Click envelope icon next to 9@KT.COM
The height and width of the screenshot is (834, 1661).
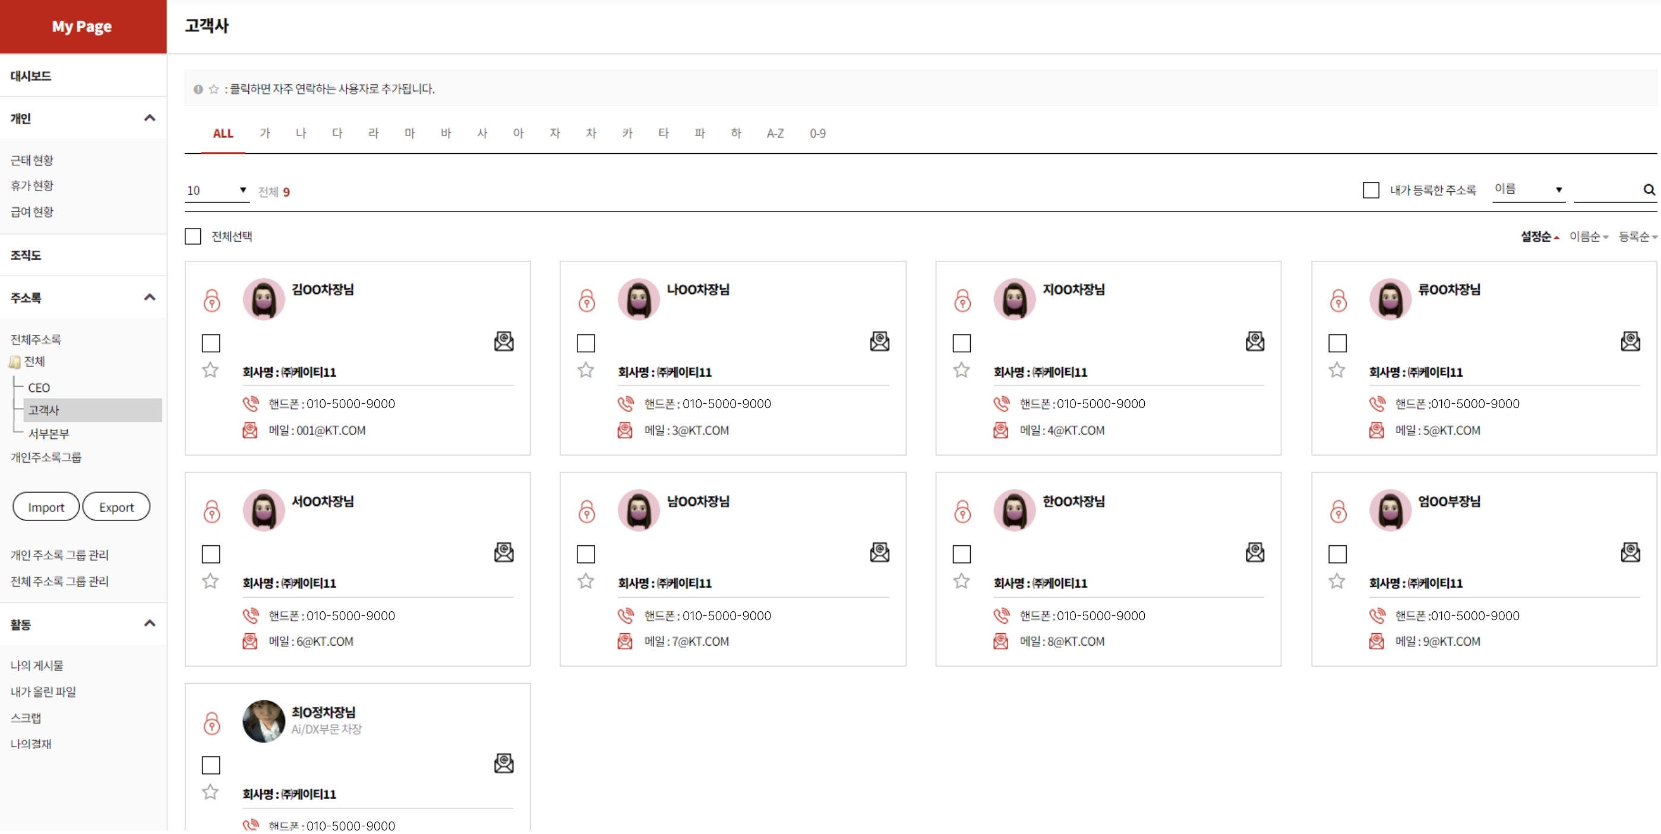[1376, 642]
